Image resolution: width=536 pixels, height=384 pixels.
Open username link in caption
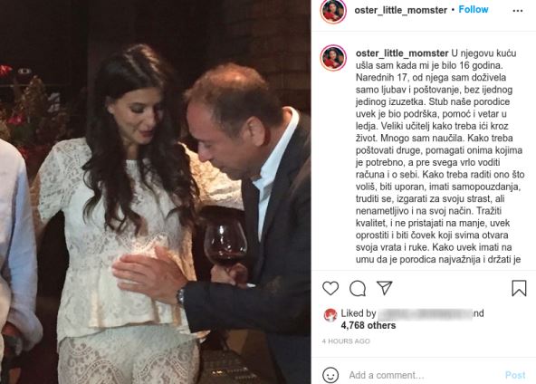[x=402, y=53]
